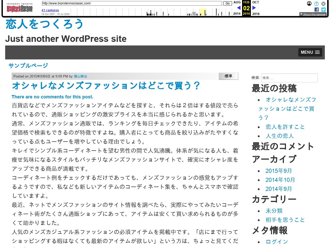Click the ログイン link
This screenshot has height=248, width=330.
click(277, 242)
